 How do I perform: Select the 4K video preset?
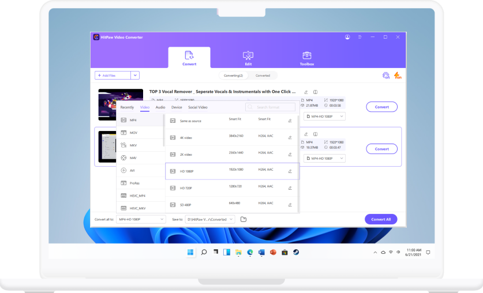[231, 138]
